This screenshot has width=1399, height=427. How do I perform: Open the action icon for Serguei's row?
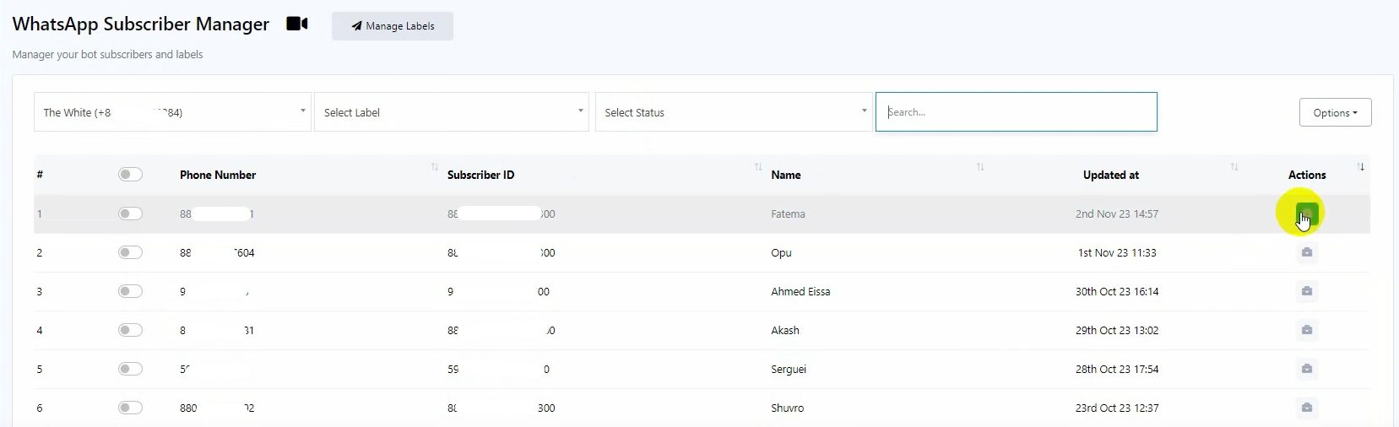coord(1306,369)
